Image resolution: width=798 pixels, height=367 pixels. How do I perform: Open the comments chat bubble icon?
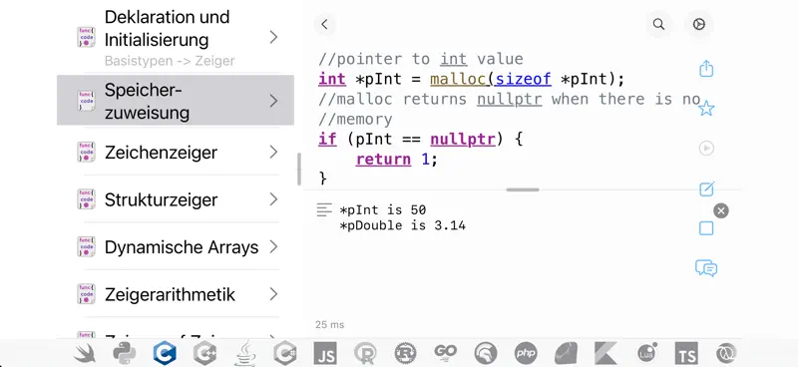pos(706,267)
